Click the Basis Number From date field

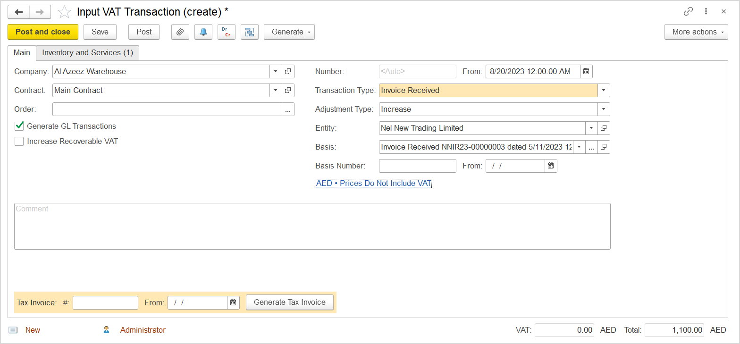515,166
